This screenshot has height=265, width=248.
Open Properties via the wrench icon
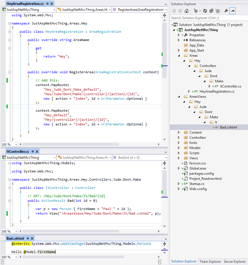tap(226, 11)
